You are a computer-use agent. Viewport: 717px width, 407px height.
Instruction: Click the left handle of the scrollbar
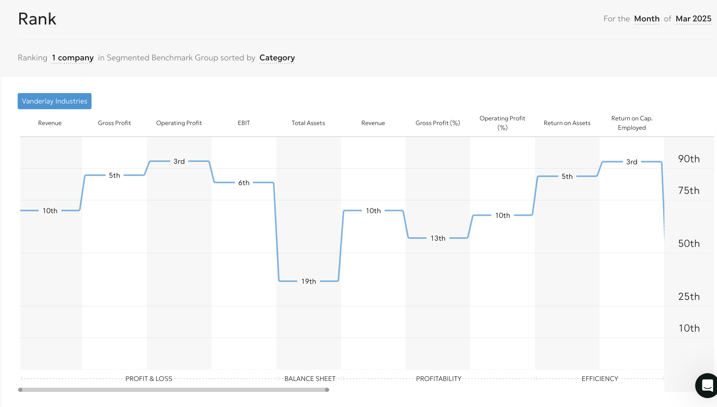tap(20, 390)
